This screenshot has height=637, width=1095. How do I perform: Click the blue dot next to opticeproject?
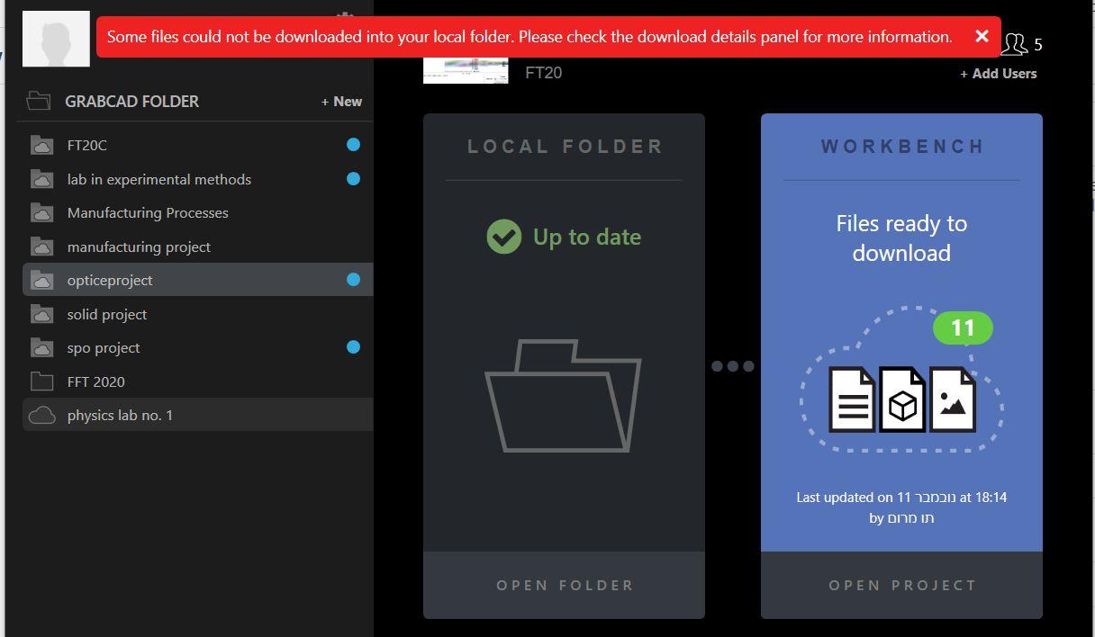353,280
